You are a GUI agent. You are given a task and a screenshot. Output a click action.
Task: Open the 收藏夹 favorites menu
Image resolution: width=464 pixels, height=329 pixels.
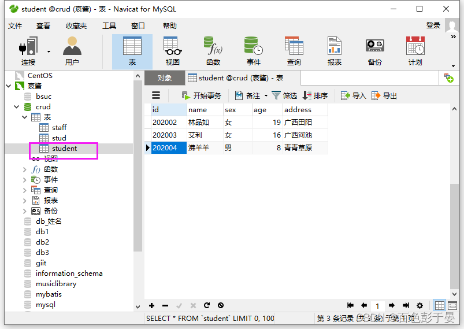76,26
